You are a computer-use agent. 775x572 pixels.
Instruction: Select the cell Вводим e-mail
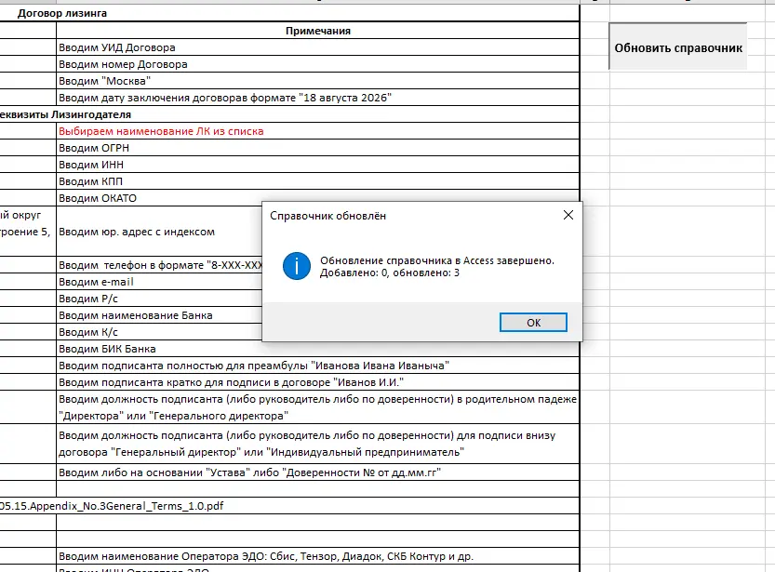click(x=159, y=282)
